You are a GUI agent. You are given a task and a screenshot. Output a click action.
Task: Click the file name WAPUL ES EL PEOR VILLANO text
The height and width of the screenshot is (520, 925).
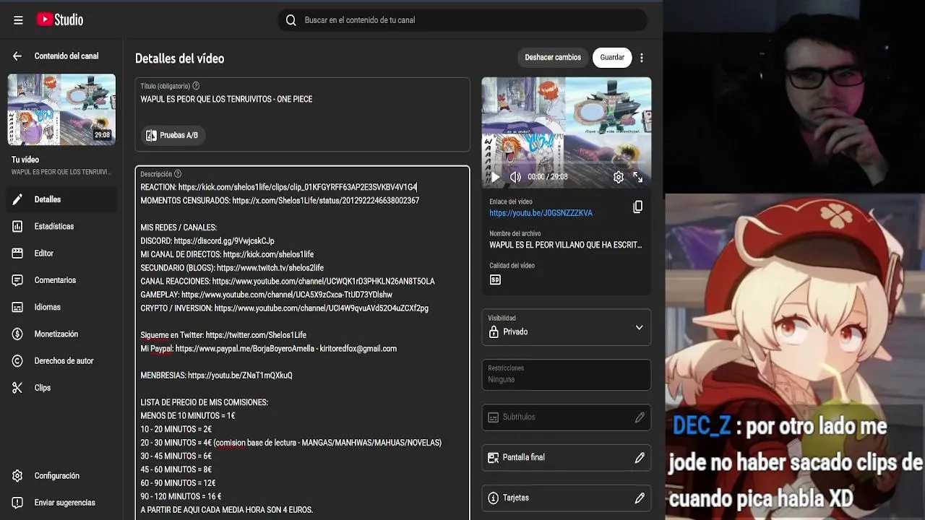click(566, 245)
